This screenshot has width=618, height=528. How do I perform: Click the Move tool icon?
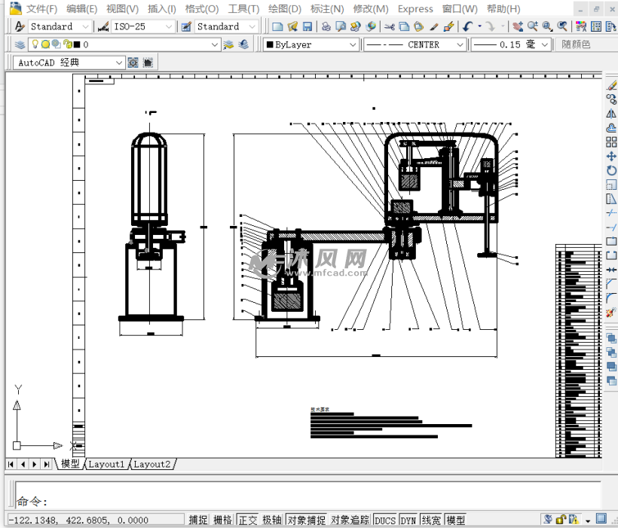point(611,157)
